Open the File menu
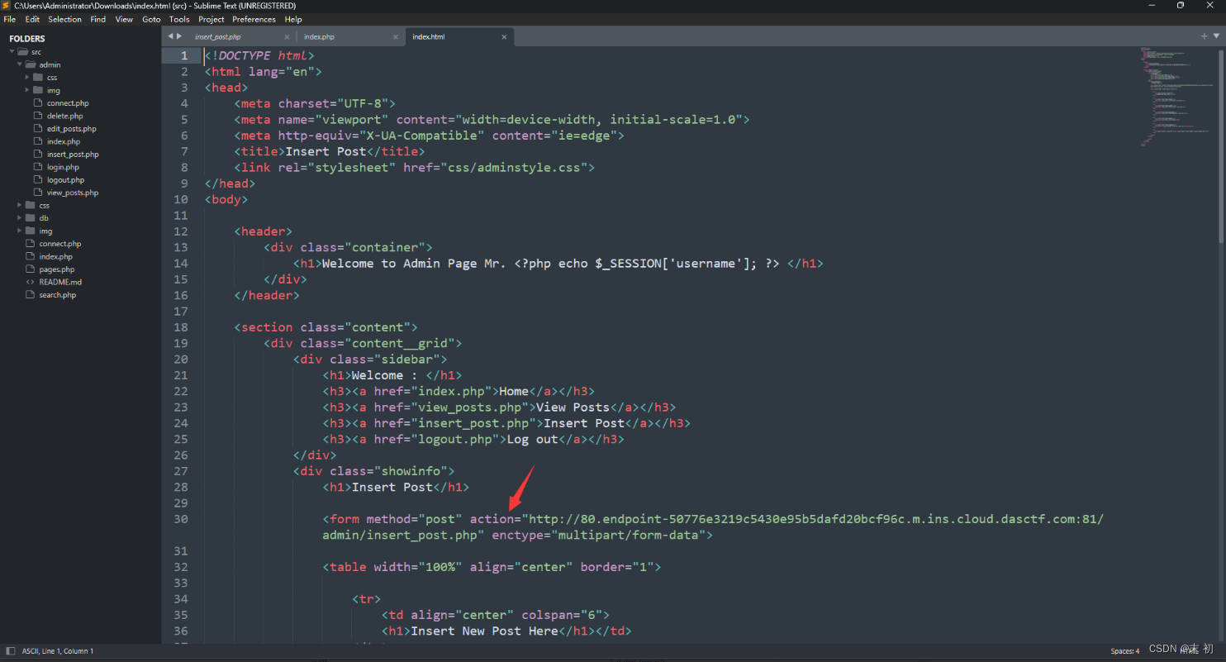The height and width of the screenshot is (662, 1226). (10, 19)
